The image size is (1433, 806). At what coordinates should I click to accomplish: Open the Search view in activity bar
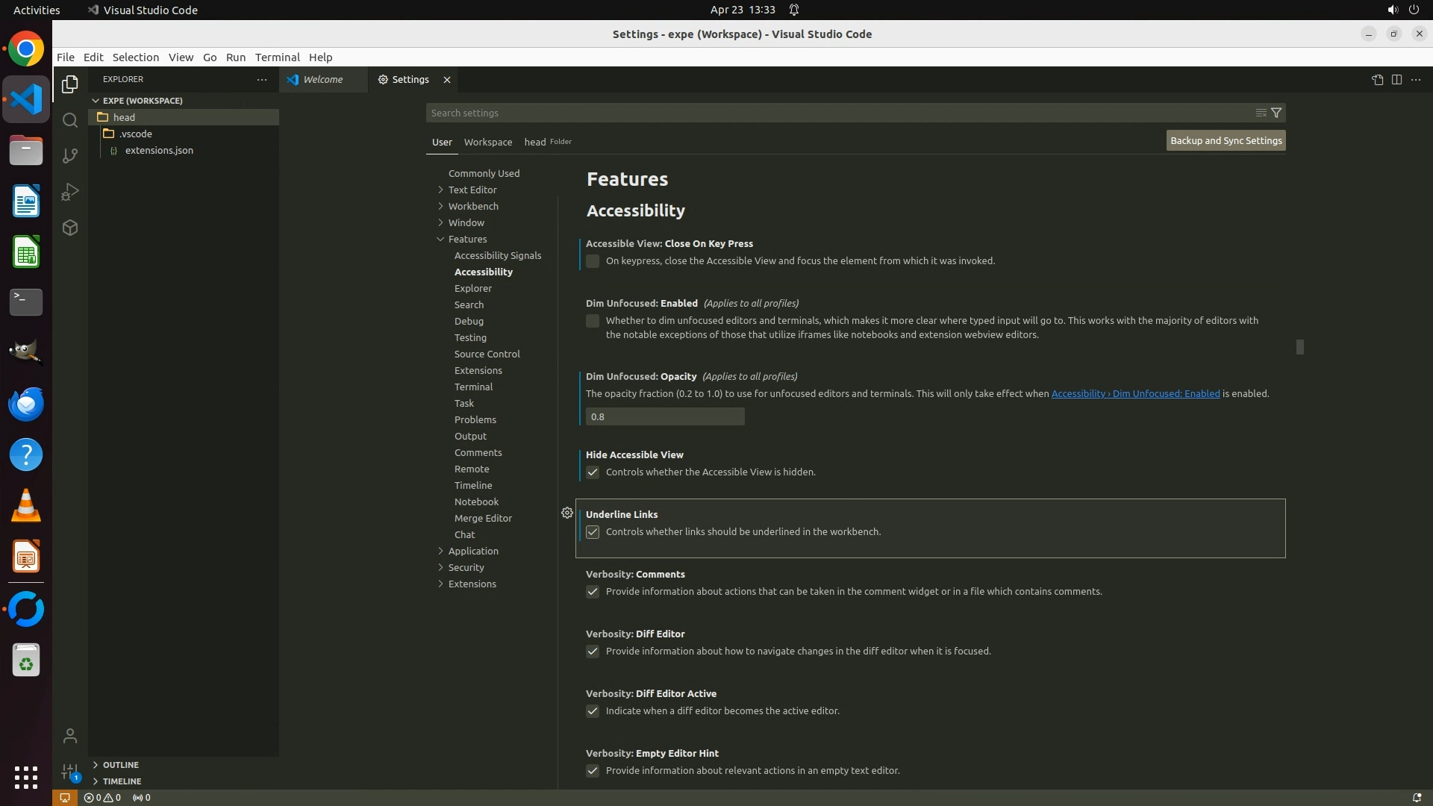tap(70, 120)
